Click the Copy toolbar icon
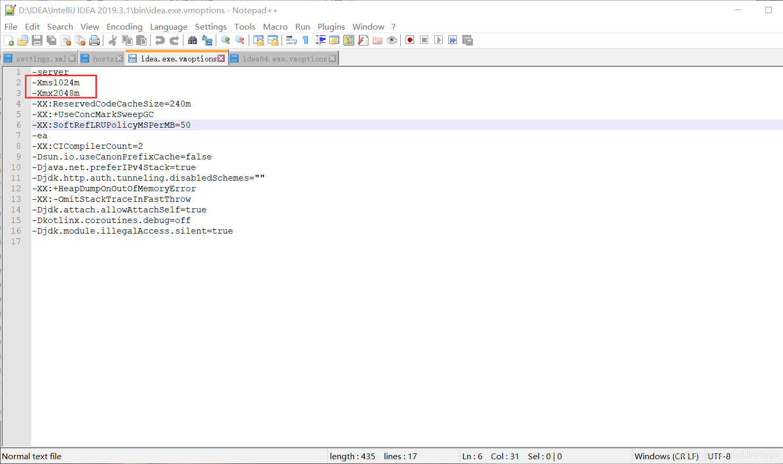Viewport: 783px width, 464px height. pyautogui.click(x=127, y=40)
